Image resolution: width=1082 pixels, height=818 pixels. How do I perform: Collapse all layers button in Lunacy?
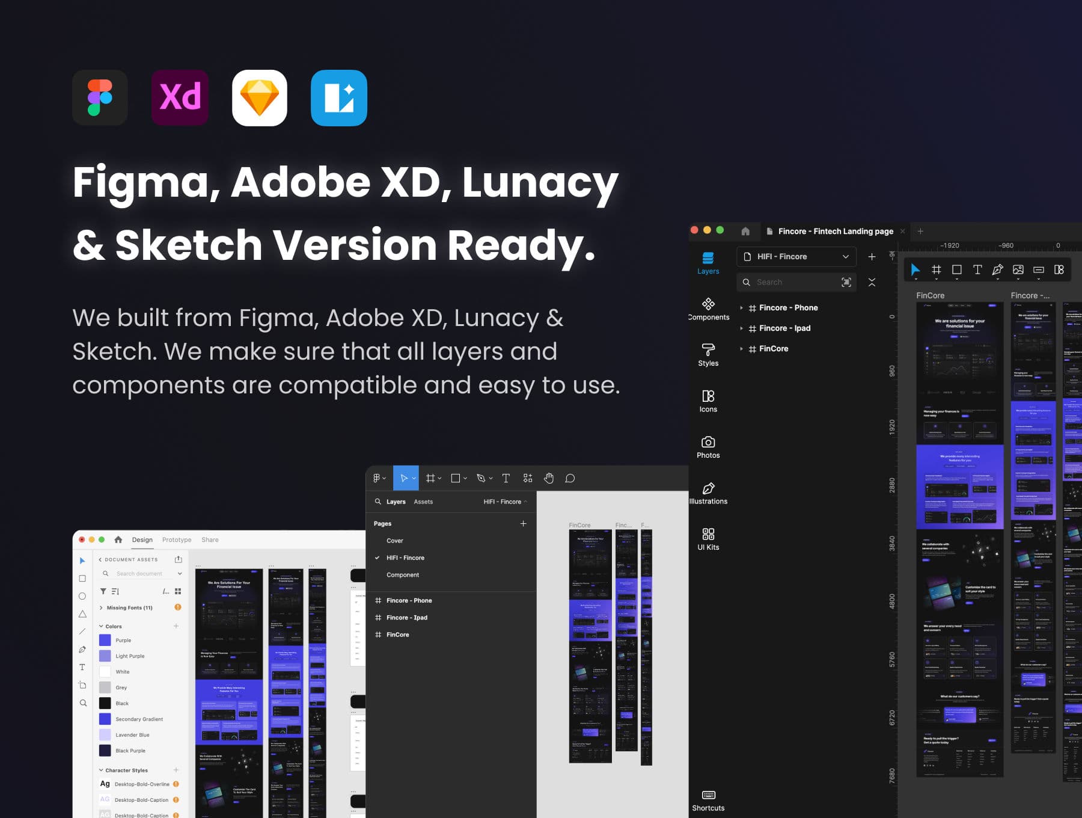[872, 282]
